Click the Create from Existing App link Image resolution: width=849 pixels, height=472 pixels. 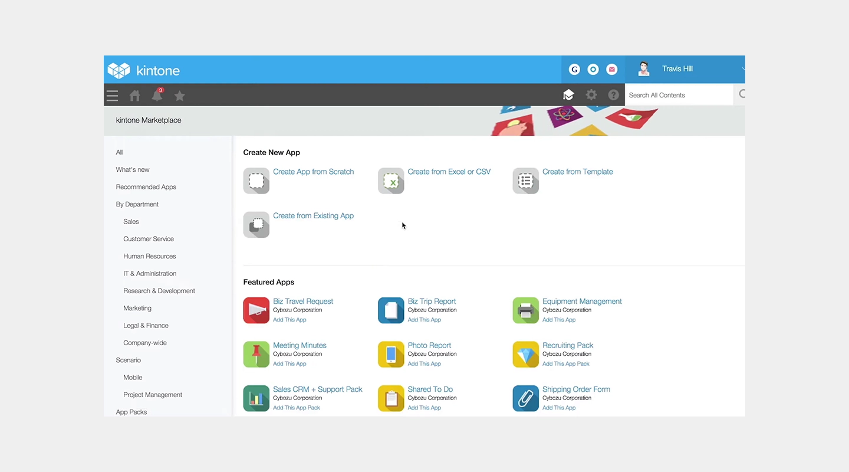click(314, 216)
